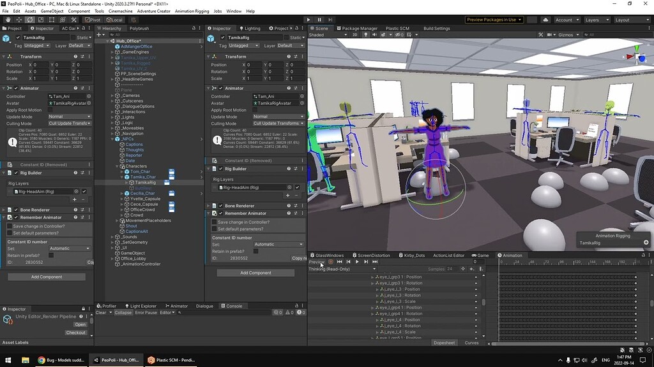654x367 pixels.
Task: Click the add keyframe icon in Animation window
Action: tap(471, 270)
